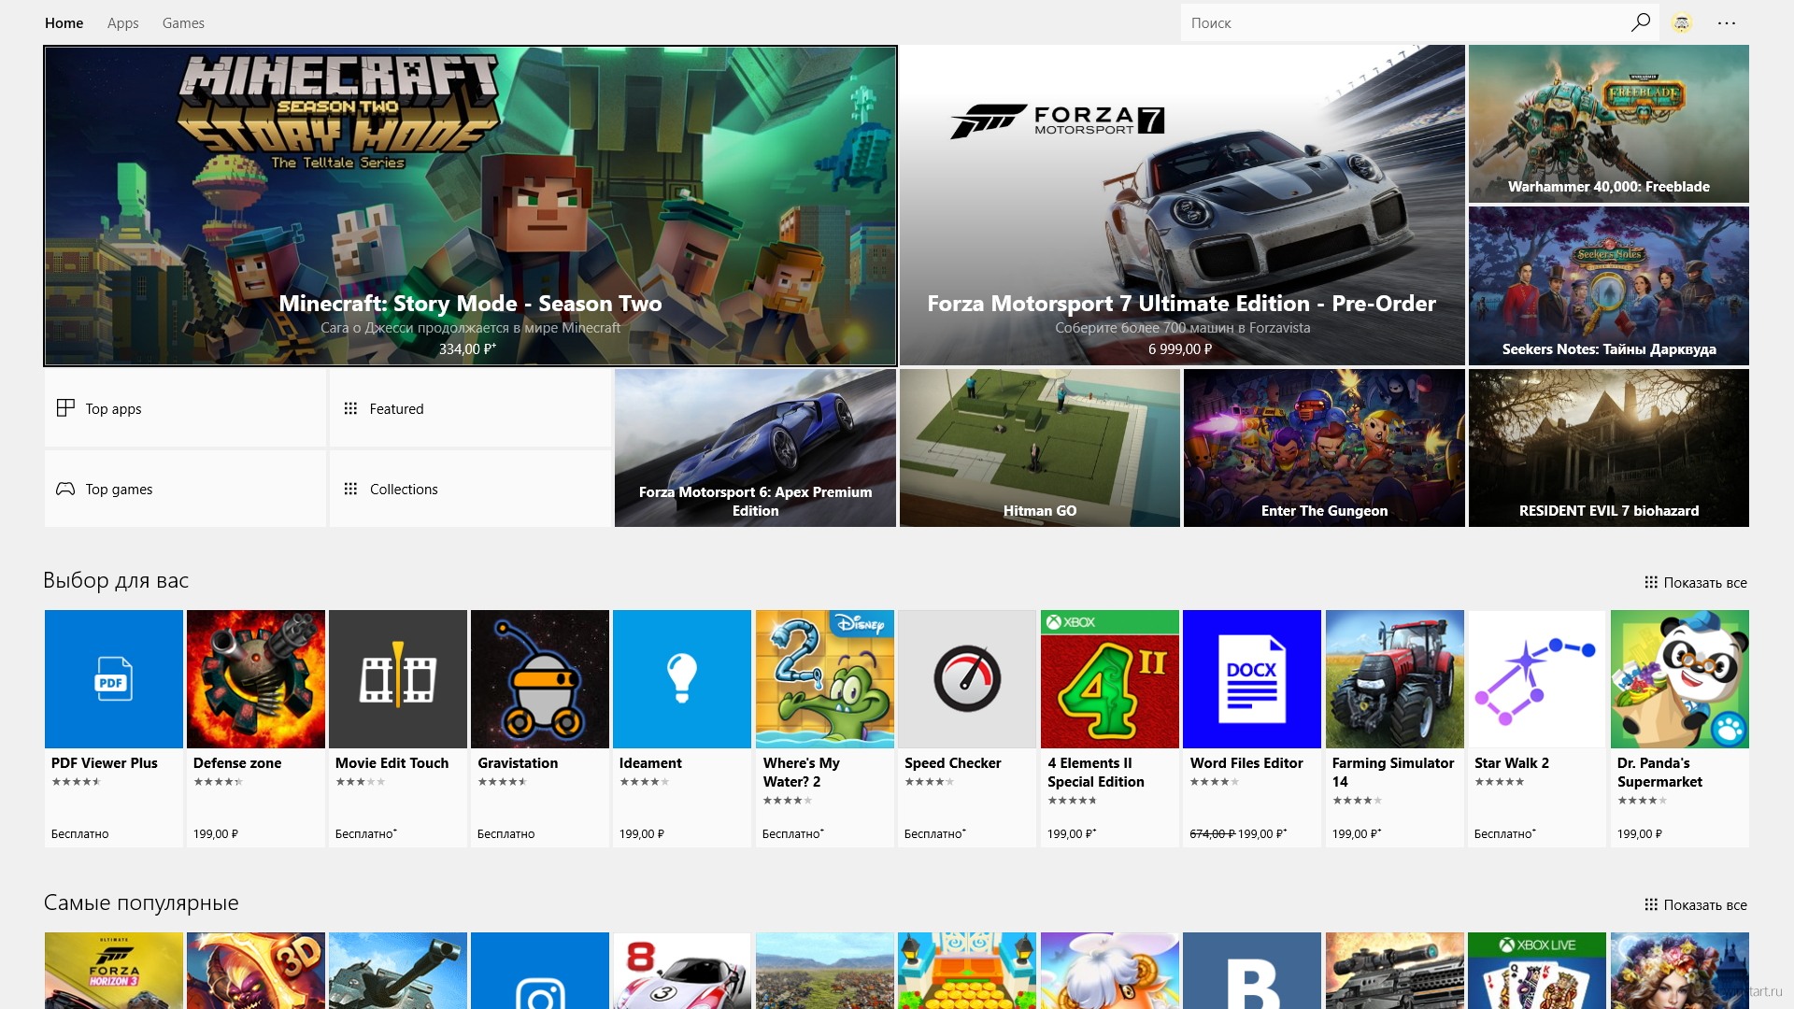Open Forza Horizon 3 popular tile
The image size is (1794, 1009).
(x=114, y=971)
